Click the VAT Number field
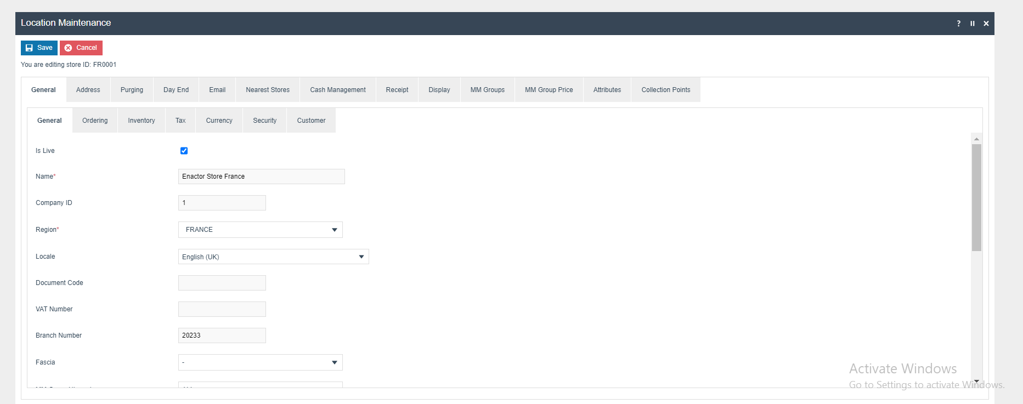Viewport: 1023px width, 404px height. point(222,309)
